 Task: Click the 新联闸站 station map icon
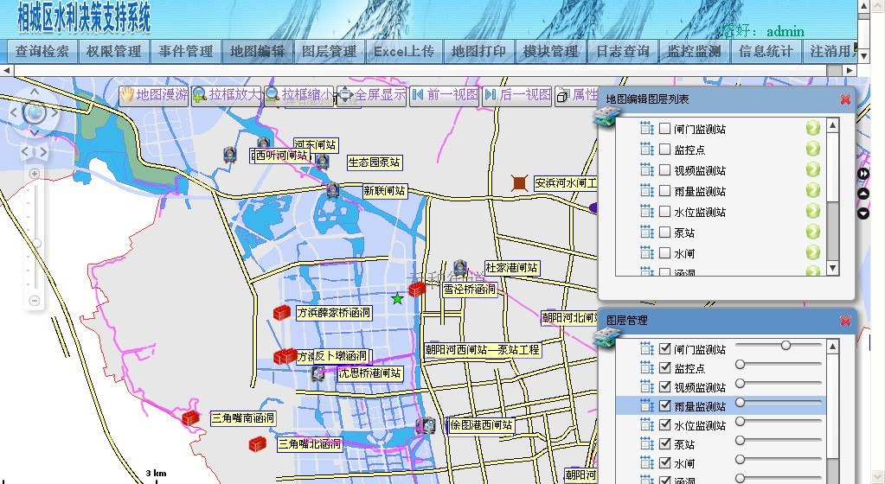[331, 191]
